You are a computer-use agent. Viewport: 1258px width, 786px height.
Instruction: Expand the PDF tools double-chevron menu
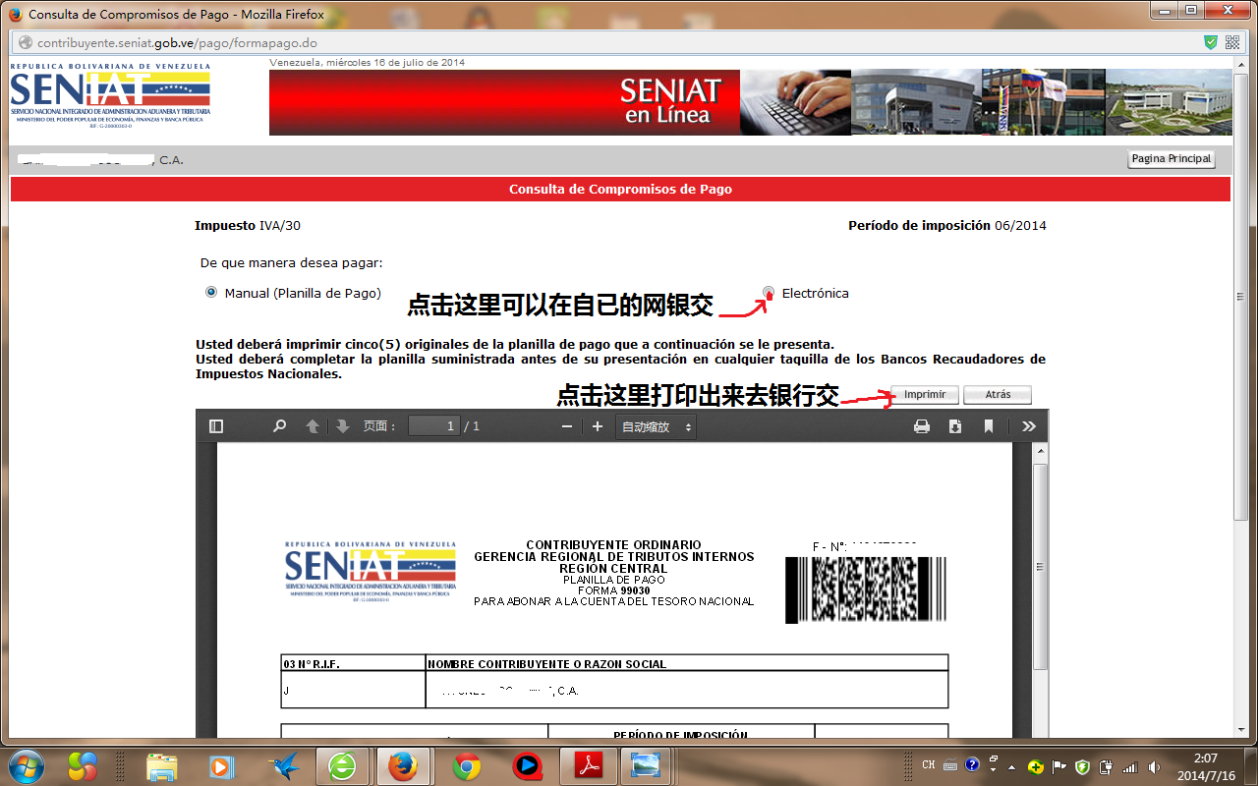coord(1029,426)
